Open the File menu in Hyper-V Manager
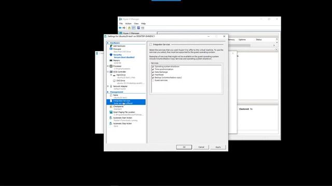332x186 pixels. pyautogui.click(x=121, y=24)
